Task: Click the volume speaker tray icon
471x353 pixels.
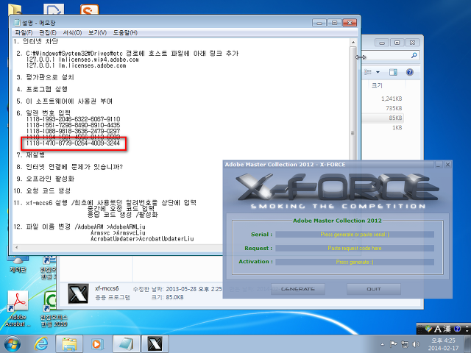Action: (x=416, y=344)
